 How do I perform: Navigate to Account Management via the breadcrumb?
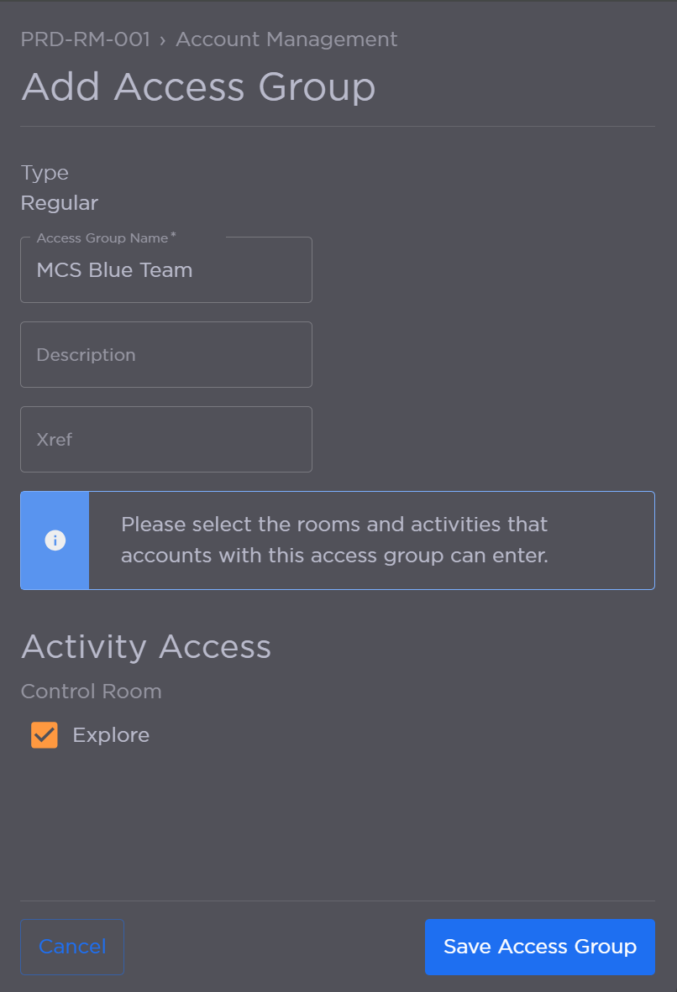286,39
